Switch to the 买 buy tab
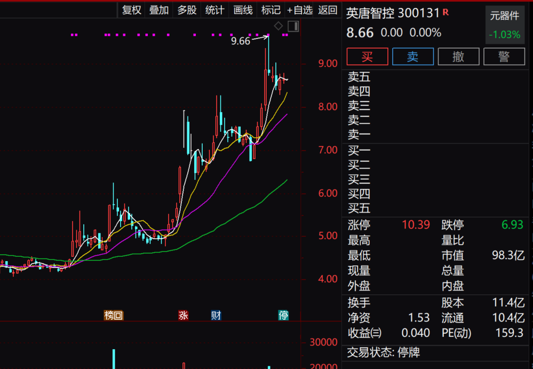533x369 pixels. tap(367, 56)
